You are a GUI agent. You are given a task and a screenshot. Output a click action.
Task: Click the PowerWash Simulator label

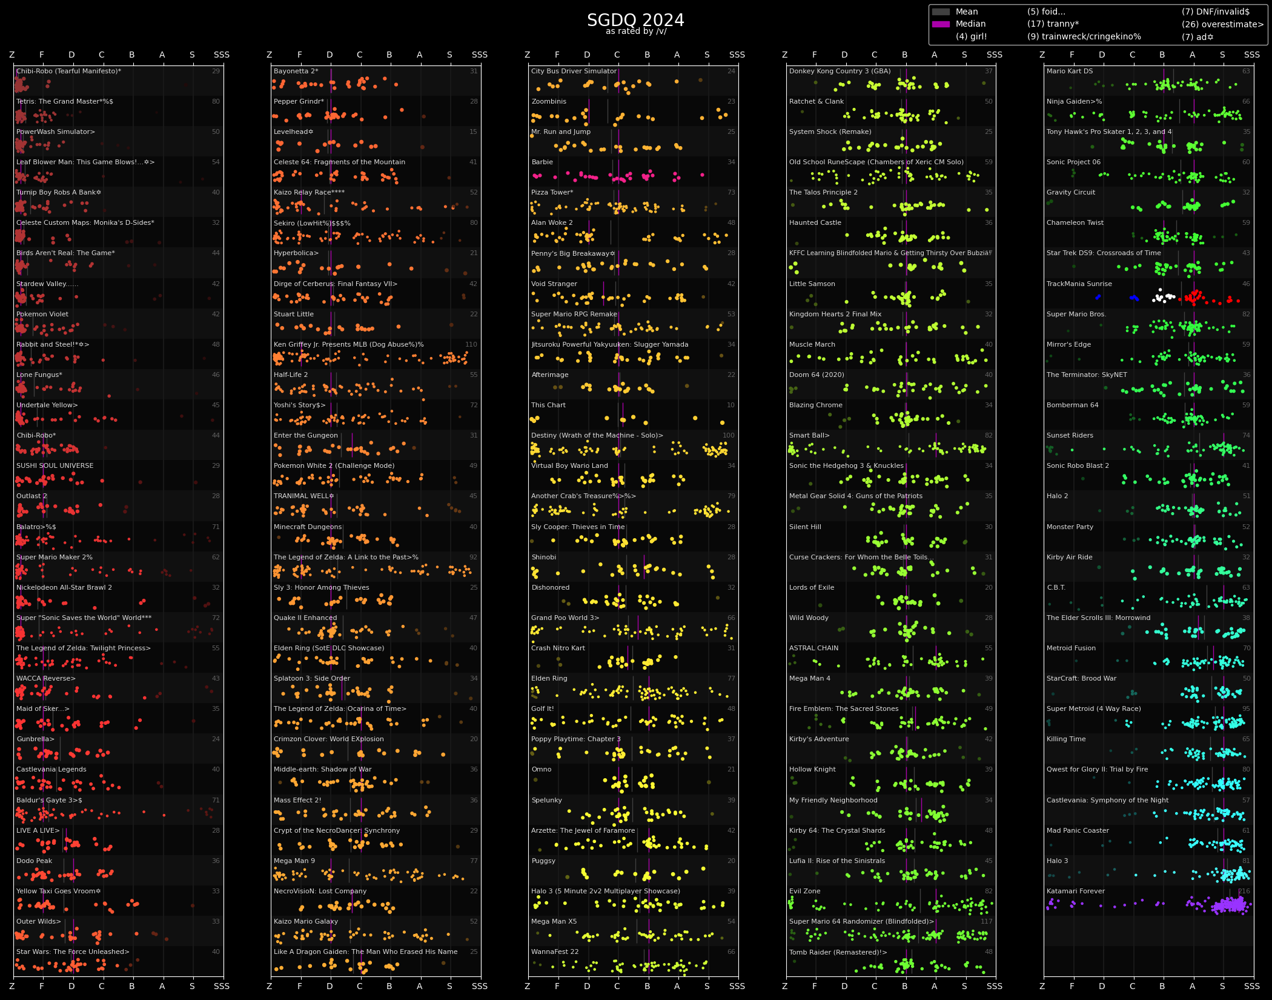click(x=56, y=132)
